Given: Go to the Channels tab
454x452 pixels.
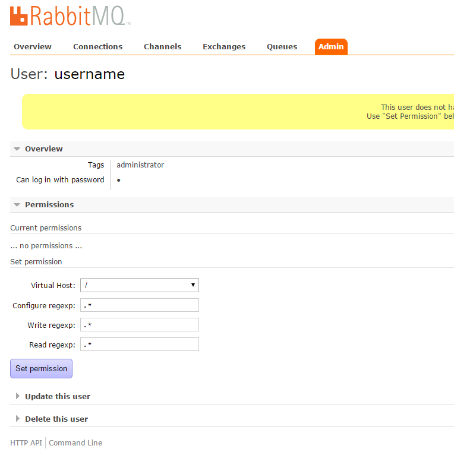Looking at the screenshot, I should tap(162, 47).
